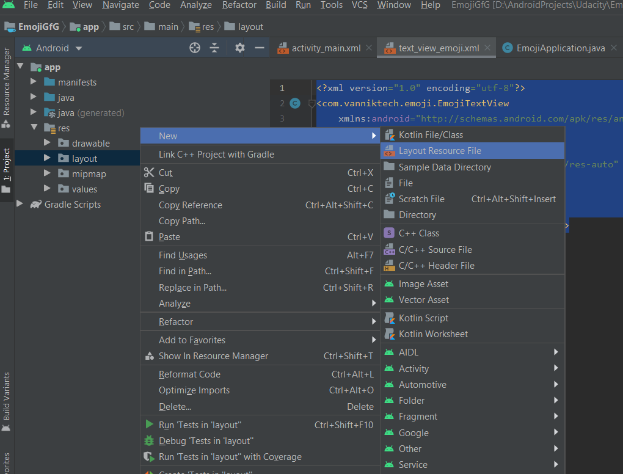Click the Collapse All icon in Project toolbar

(x=214, y=48)
